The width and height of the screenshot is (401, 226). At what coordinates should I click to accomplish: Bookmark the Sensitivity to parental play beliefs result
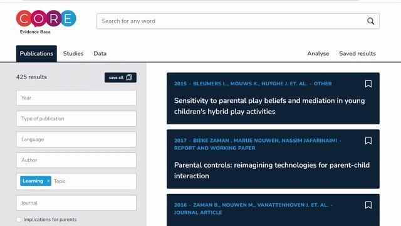coord(368,83)
